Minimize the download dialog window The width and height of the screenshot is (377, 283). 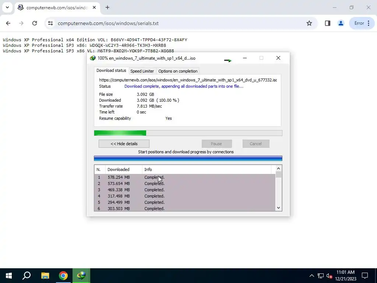[x=245, y=58]
